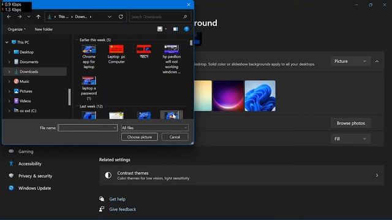
Task: Expand the Desktop tree node
Action: click(9, 52)
